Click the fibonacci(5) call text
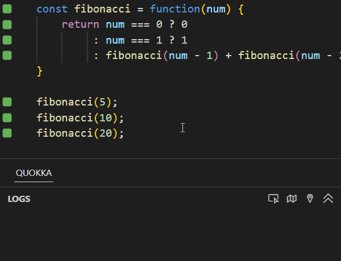341x261 pixels. point(76,102)
